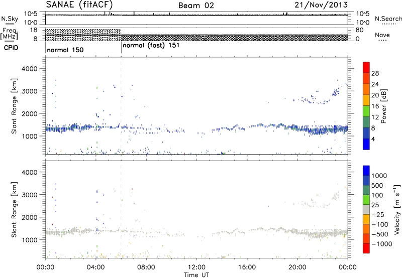This screenshot has width=402, height=278.
Task: Click the blue 1000 velocity swatch
Action: coord(366,171)
